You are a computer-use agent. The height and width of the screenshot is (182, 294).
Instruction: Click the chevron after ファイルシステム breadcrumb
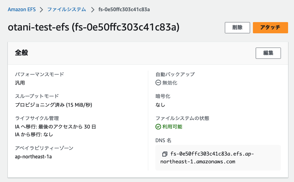coord(92,10)
